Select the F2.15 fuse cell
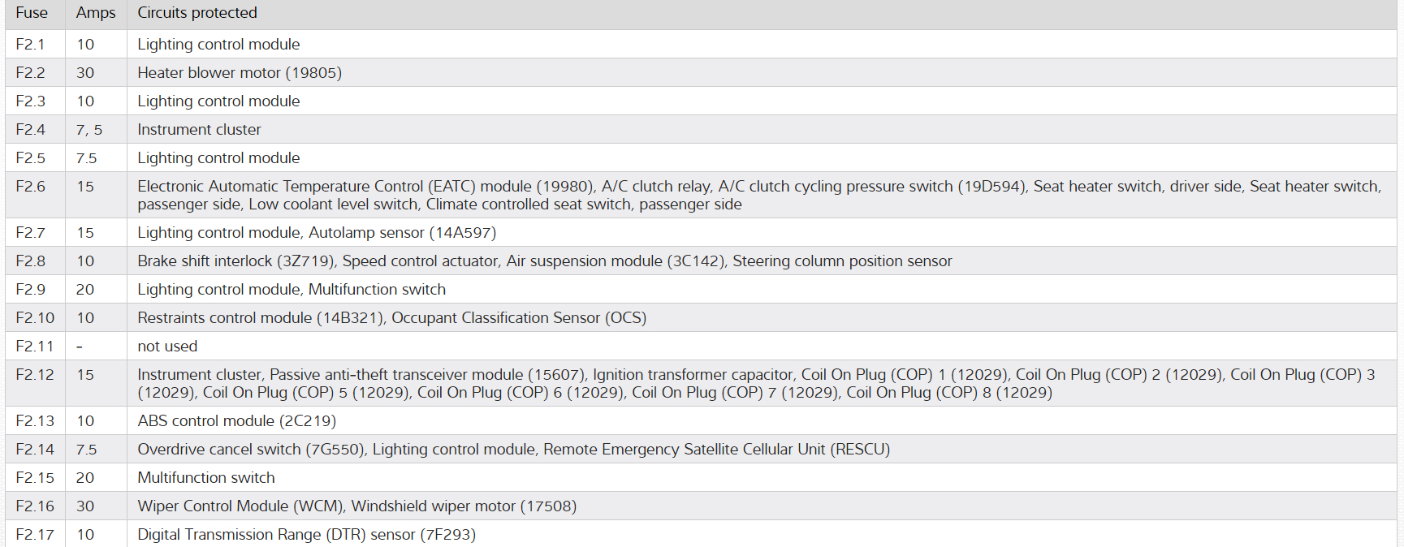 (x=35, y=478)
